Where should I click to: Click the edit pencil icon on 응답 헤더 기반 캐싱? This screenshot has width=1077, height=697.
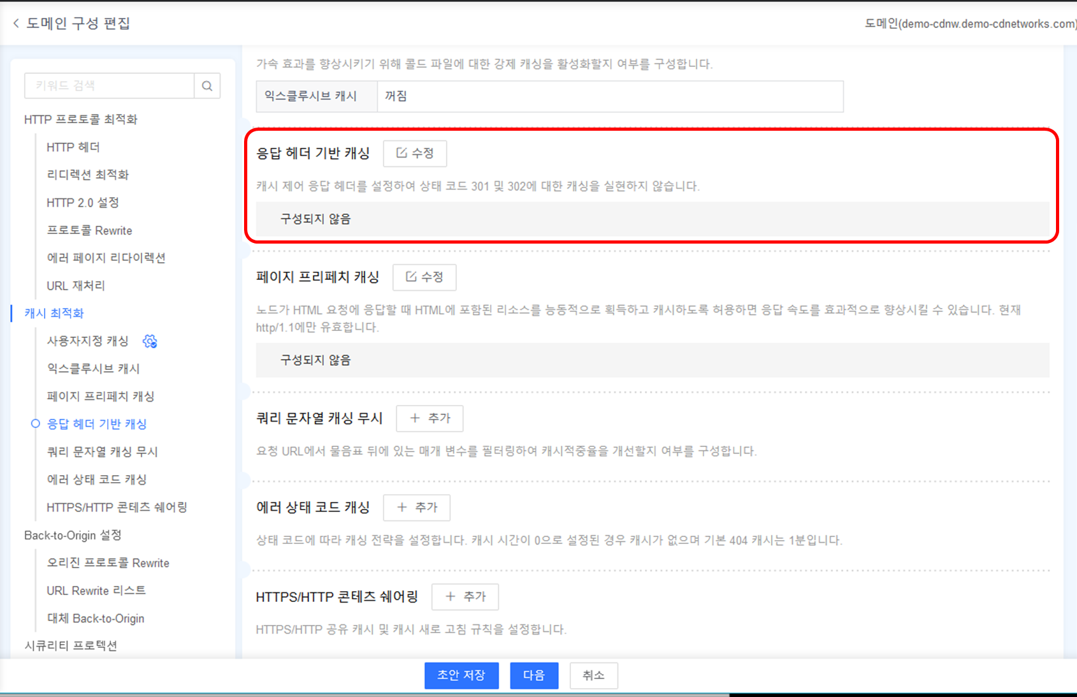(401, 153)
